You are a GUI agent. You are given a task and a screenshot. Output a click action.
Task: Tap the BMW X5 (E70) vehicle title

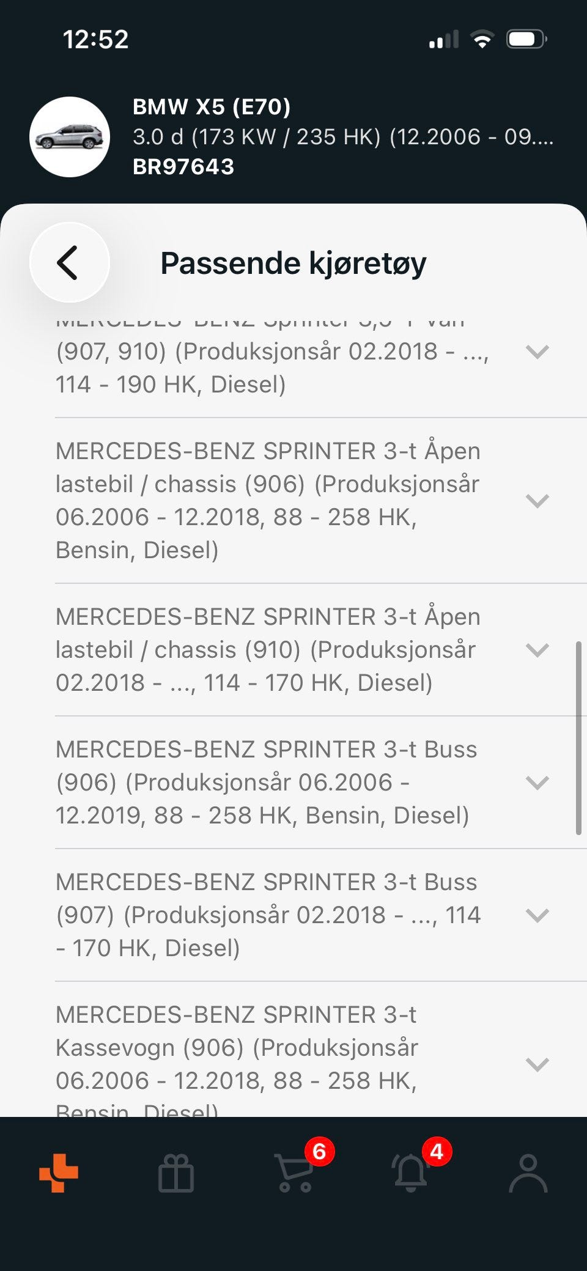pos(212,107)
